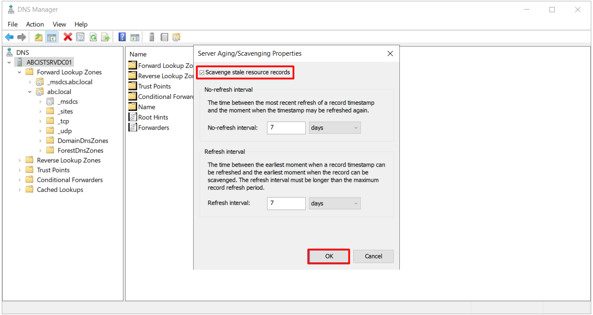The height and width of the screenshot is (315, 593).
Task: Open the Action menu
Action: [35, 24]
